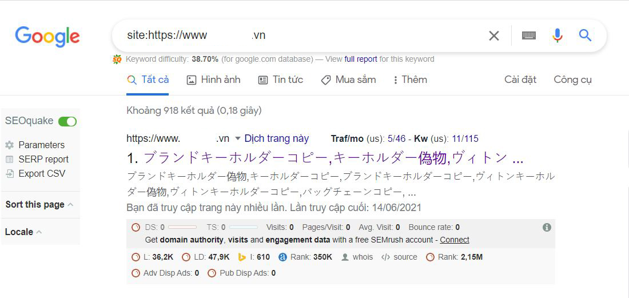Click the icon beside Pub Disp Ads
Image resolution: width=629 pixels, height=298 pixels.
[212, 273]
